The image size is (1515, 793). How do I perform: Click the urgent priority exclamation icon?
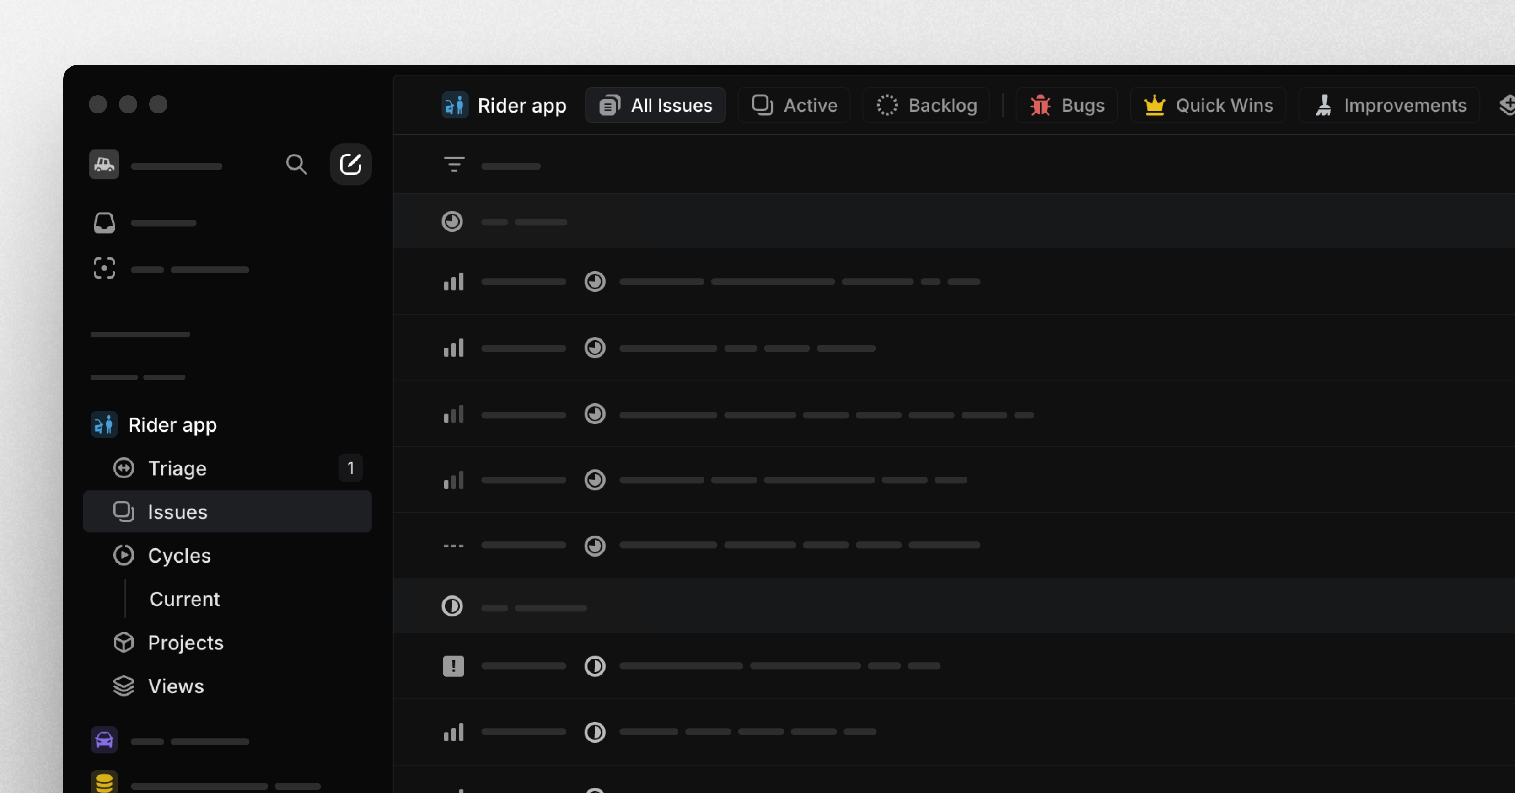click(x=453, y=666)
